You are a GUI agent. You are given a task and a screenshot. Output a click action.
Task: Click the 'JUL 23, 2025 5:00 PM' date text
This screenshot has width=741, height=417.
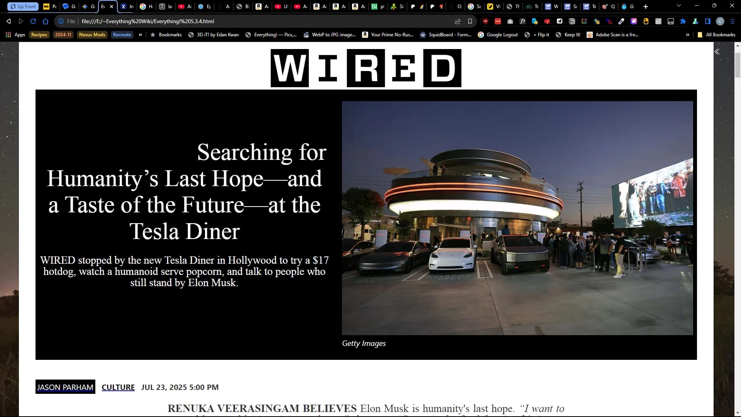coord(180,387)
